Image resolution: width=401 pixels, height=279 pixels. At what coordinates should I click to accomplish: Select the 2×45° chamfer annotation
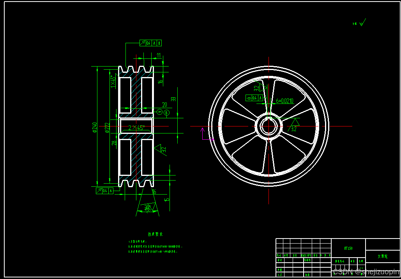coord(136,127)
